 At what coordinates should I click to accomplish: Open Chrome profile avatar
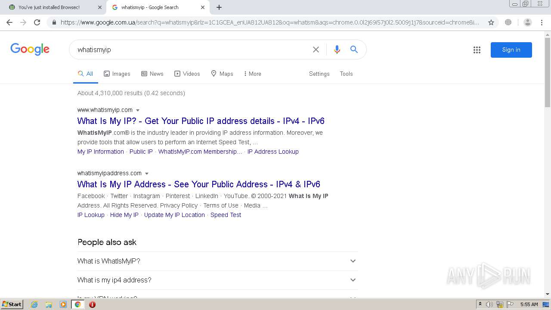(527, 22)
